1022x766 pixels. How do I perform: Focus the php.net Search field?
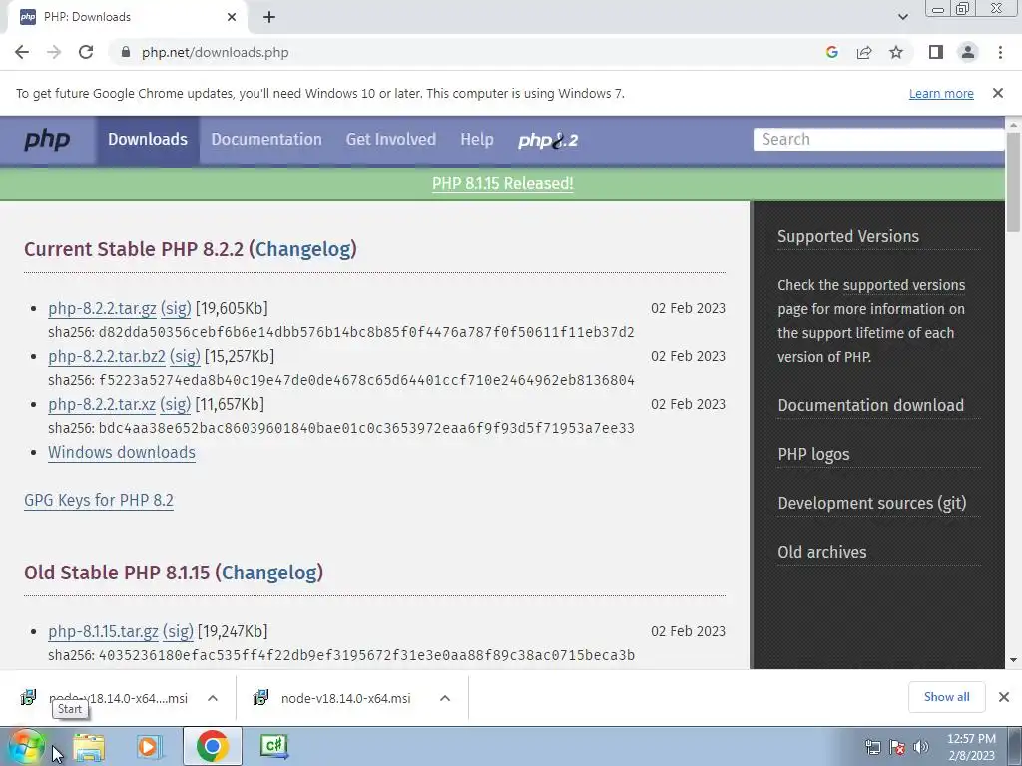[878, 140]
